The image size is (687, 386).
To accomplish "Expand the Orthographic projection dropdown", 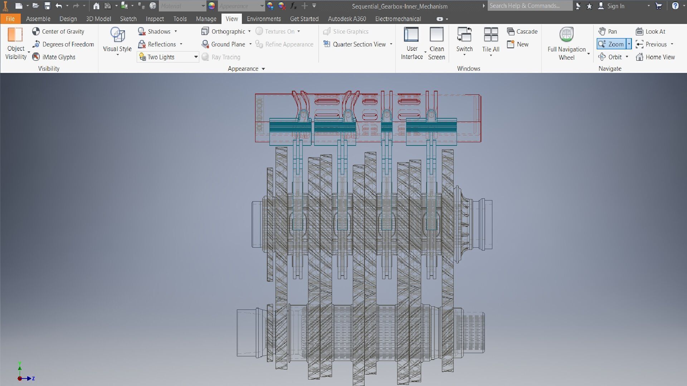I will tap(249, 31).
